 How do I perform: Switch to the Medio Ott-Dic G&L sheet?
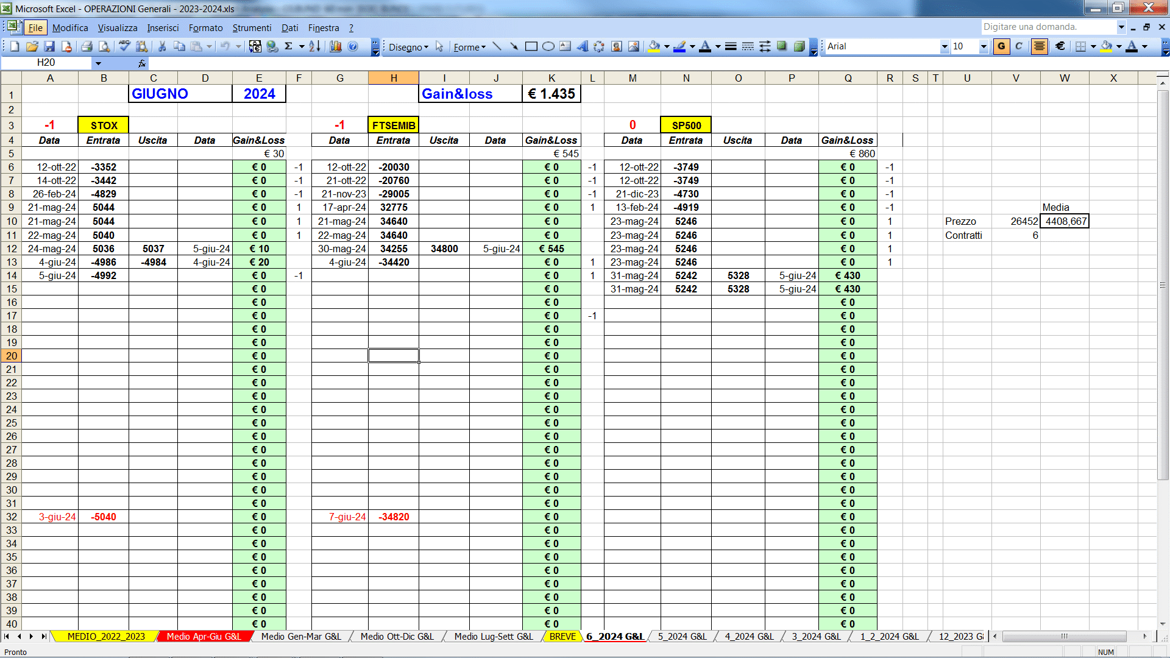397,636
